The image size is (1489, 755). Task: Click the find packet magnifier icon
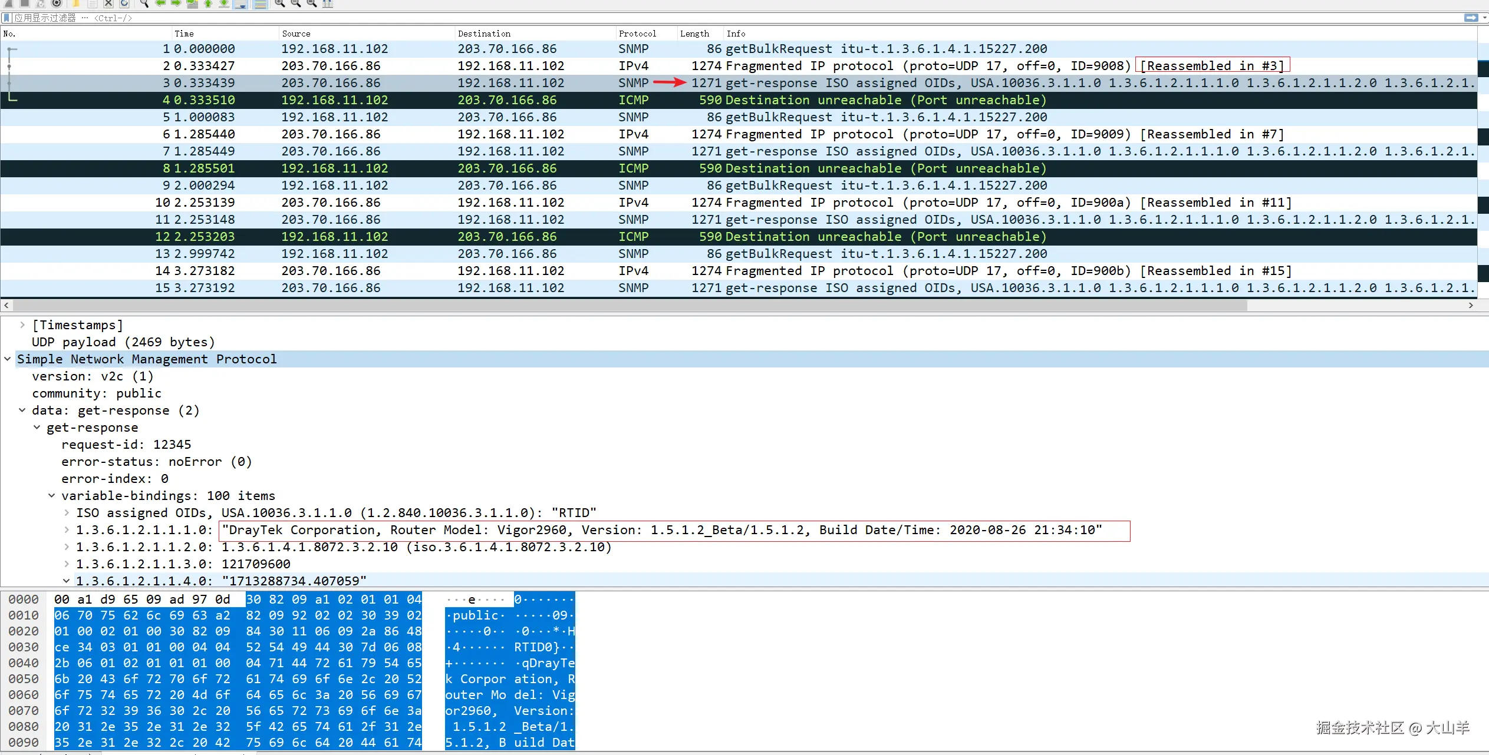coord(144,4)
